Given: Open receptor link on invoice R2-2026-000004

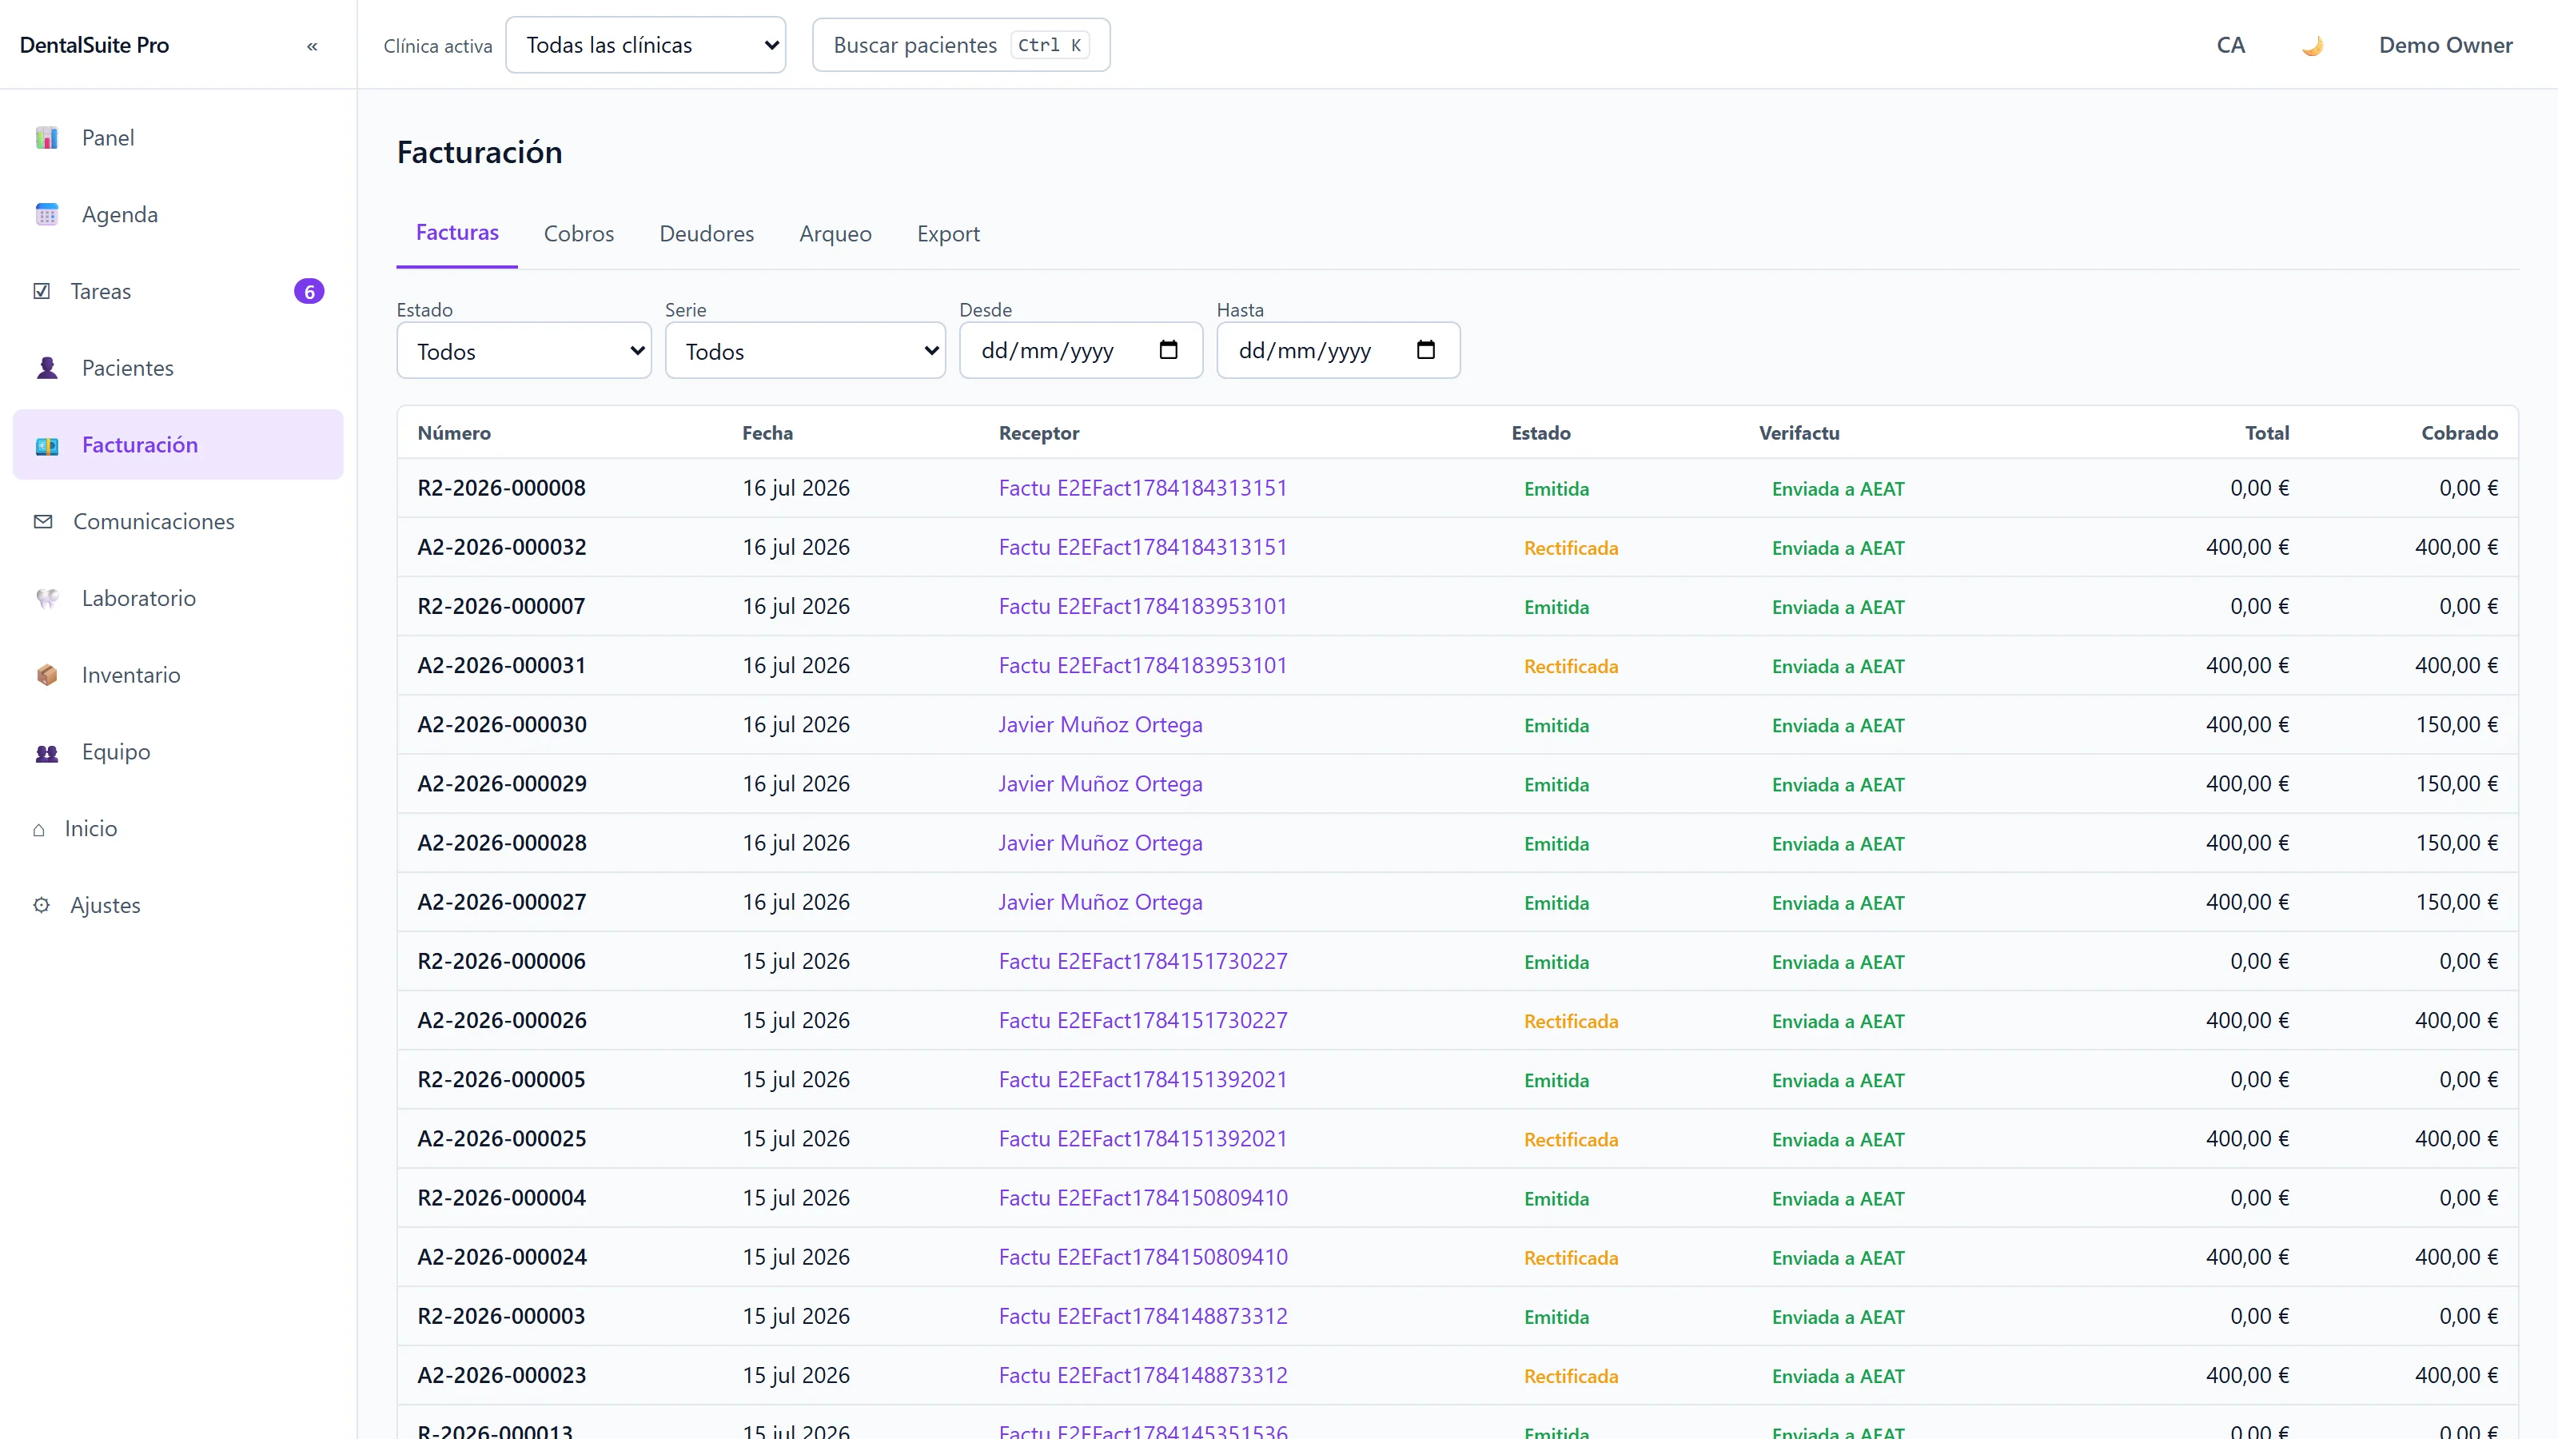Looking at the screenshot, I should (x=1142, y=1198).
